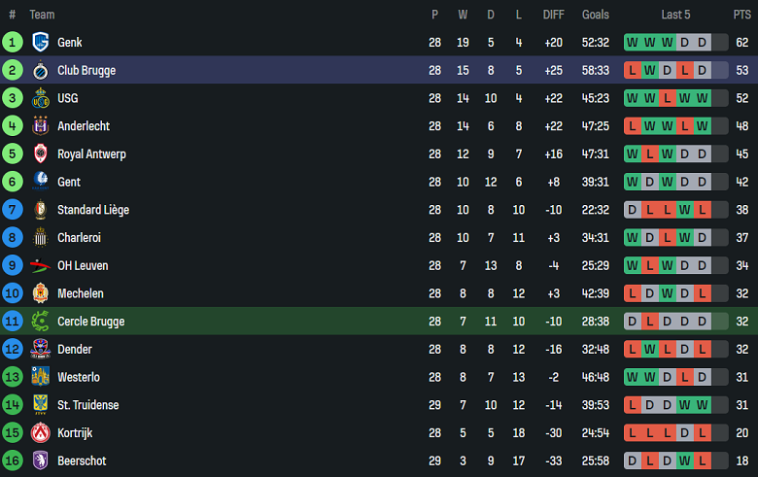758x477 pixels.
Task: Click the Club Brugge crest icon
Action: tap(41, 71)
